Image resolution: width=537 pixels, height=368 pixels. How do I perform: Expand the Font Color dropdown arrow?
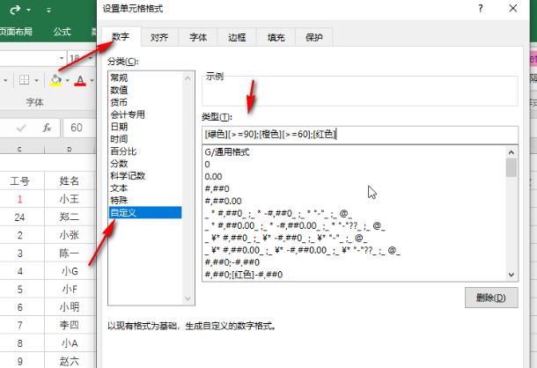click(92, 80)
